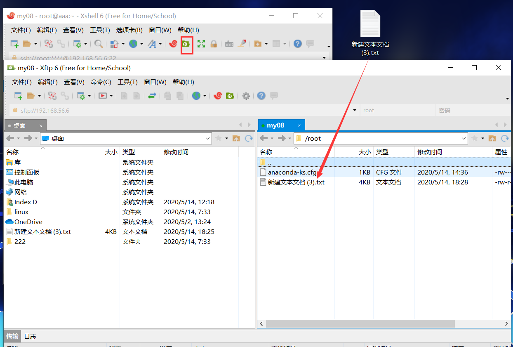The image size is (513, 347).
Task: Go back in the local 桌面 pane
Action: 10,138
